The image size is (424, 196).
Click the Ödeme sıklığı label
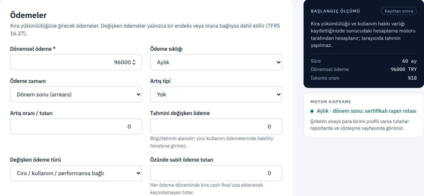pos(166,49)
